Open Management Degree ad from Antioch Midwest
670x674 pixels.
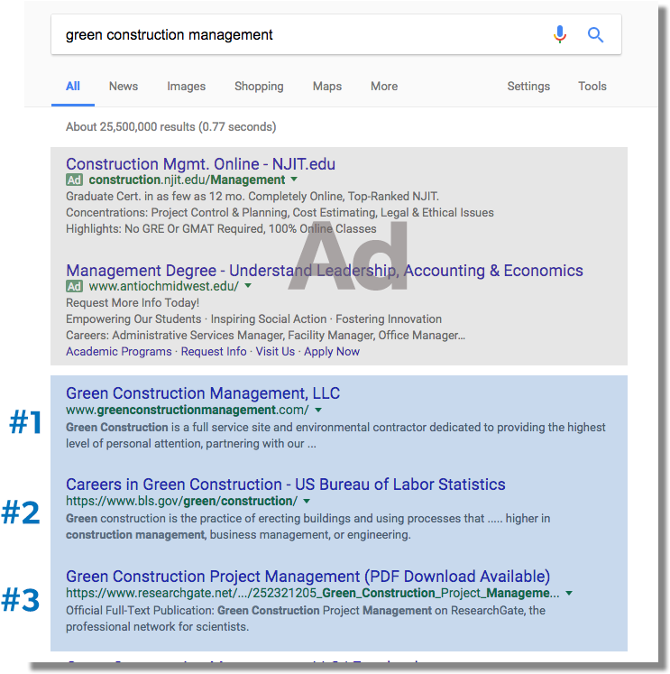(325, 271)
